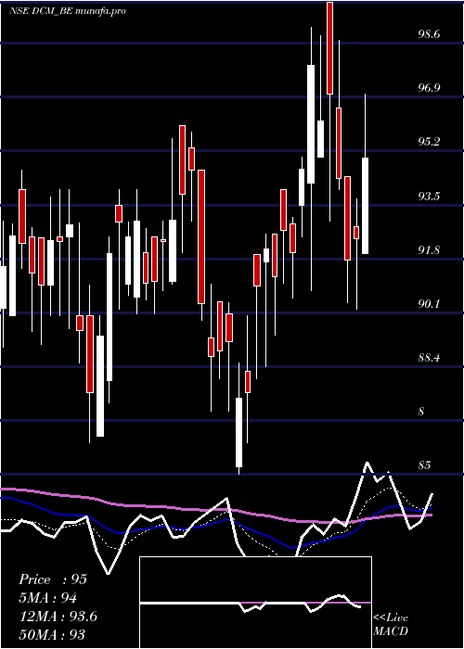Click the 93.5 price axis label
Image resolution: width=464 pixels, height=649 pixels.
pos(429,196)
